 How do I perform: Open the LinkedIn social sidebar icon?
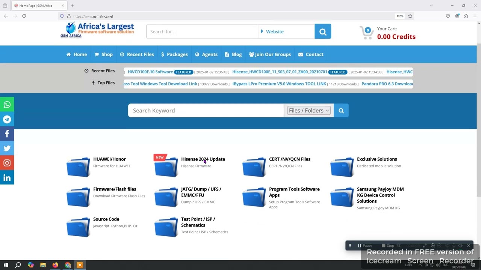(x=7, y=178)
